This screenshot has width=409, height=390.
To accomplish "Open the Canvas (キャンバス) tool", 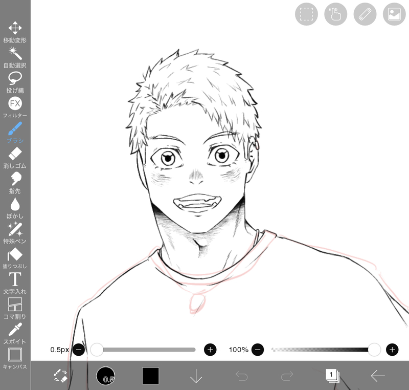I will [15, 358].
